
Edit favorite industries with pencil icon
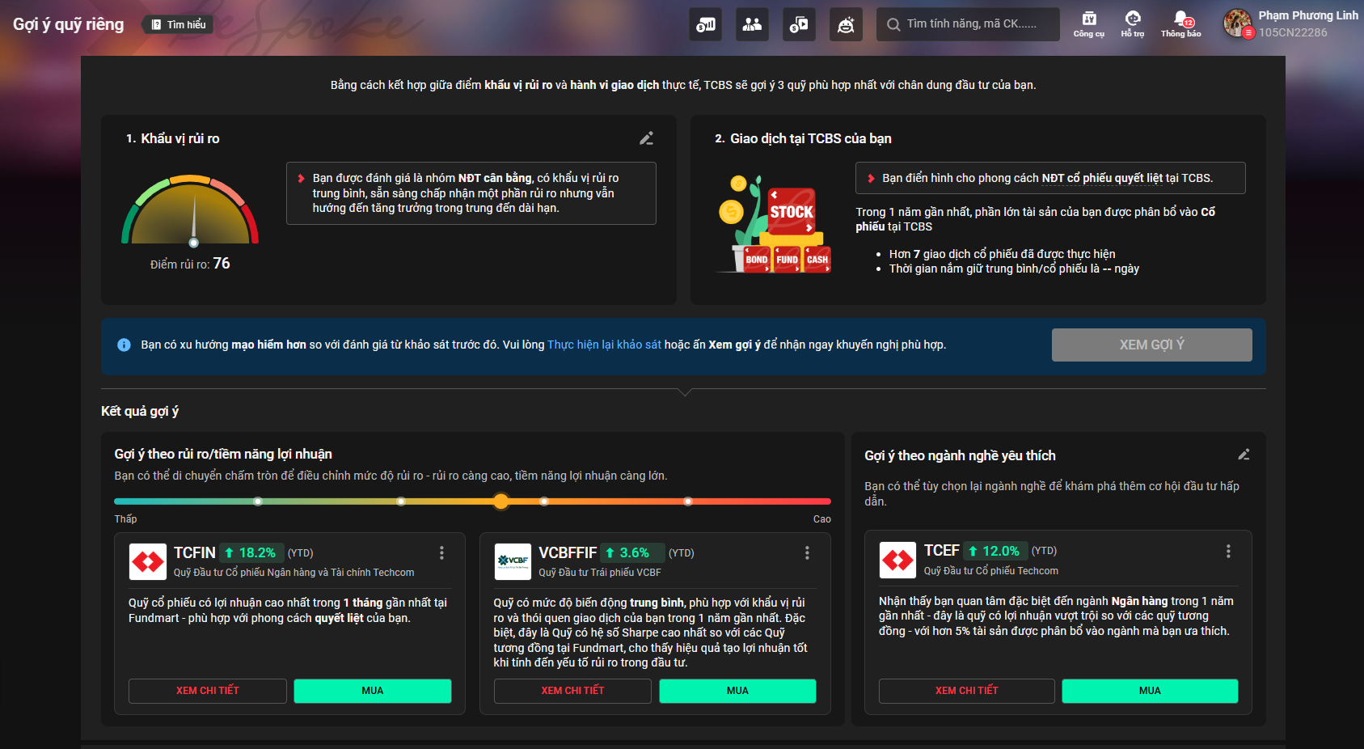pos(1244,455)
